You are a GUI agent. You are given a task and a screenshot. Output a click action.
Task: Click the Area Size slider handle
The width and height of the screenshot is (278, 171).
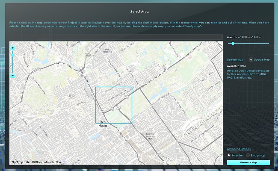coord(233,43)
